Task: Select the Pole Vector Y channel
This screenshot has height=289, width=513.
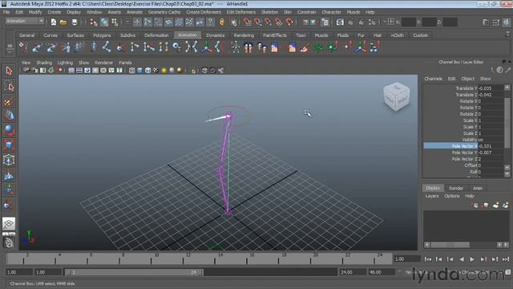Action: (464, 153)
